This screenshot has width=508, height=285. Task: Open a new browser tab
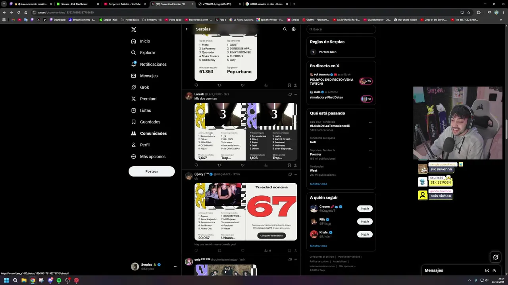(x=294, y=4)
